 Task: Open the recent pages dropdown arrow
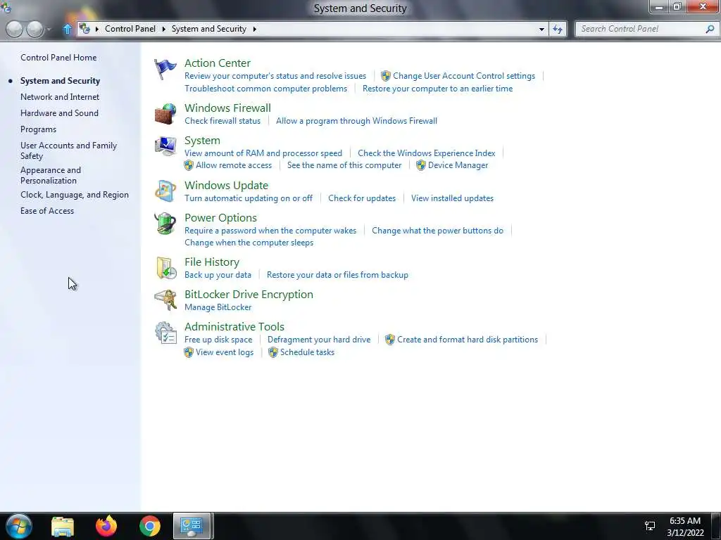pyautogui.click(x=49, y=30)
